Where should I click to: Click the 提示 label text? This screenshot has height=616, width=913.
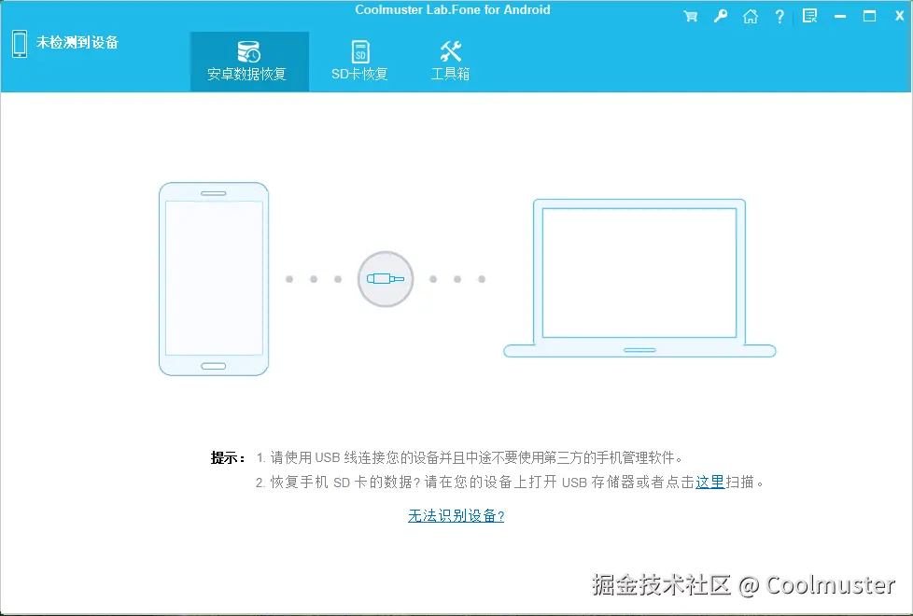228,457
